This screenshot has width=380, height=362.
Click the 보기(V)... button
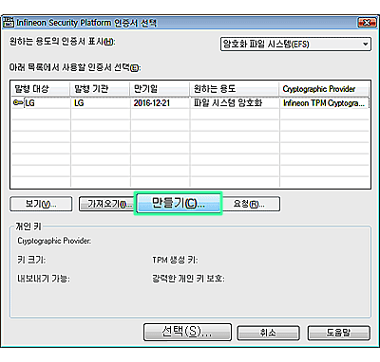point(41,204)
